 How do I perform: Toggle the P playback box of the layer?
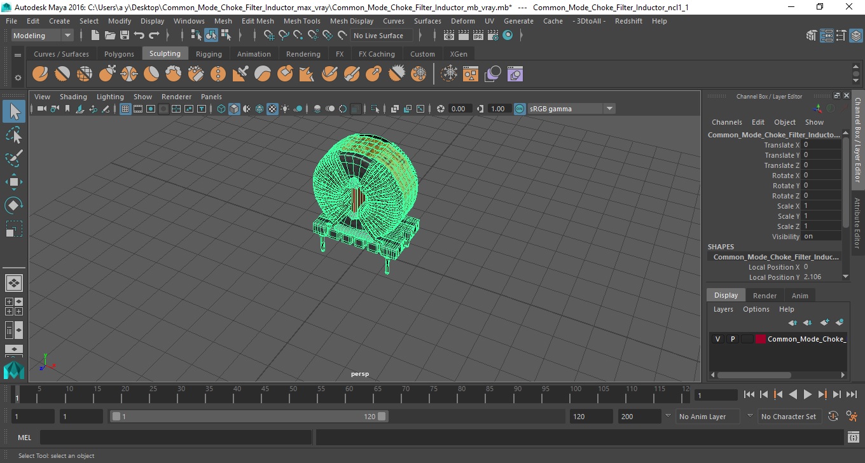(732, 339)
